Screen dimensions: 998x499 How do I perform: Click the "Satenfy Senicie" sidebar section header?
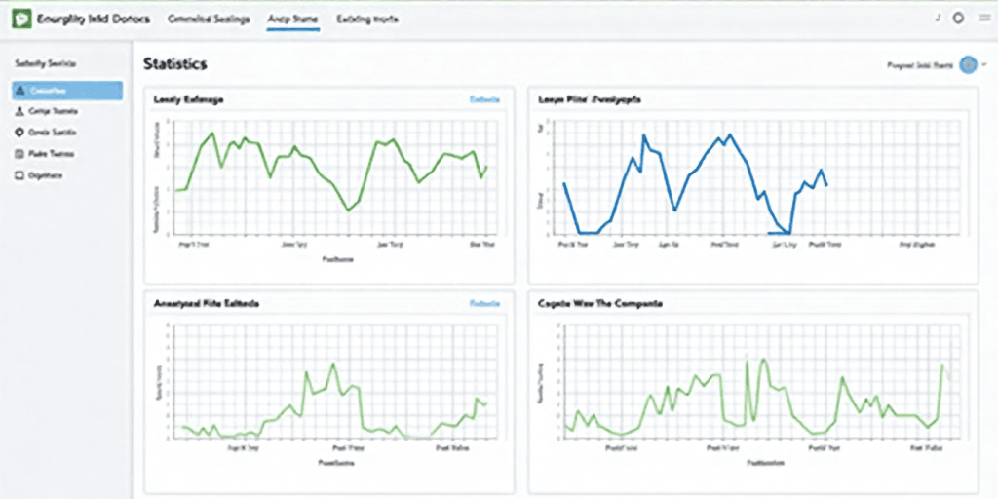point(47,63)
